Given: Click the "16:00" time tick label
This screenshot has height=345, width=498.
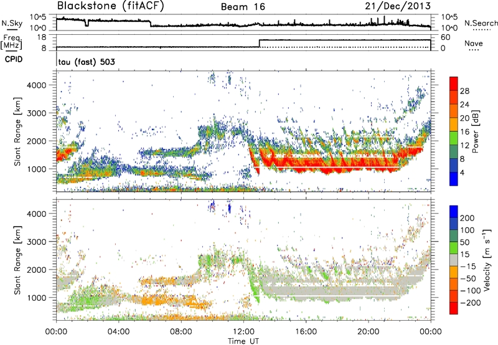Looking at the screenshot, I should 306,332.
